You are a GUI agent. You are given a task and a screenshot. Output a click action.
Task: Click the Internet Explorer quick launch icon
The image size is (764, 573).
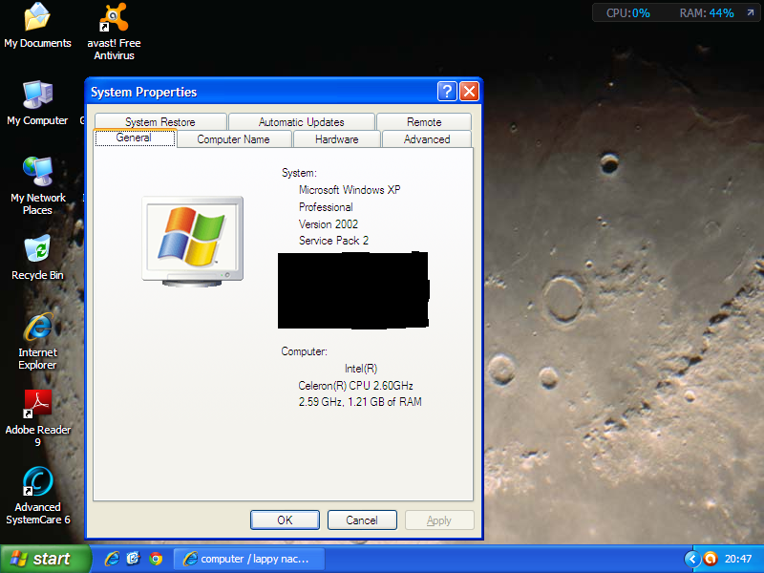tap(112, 559)
